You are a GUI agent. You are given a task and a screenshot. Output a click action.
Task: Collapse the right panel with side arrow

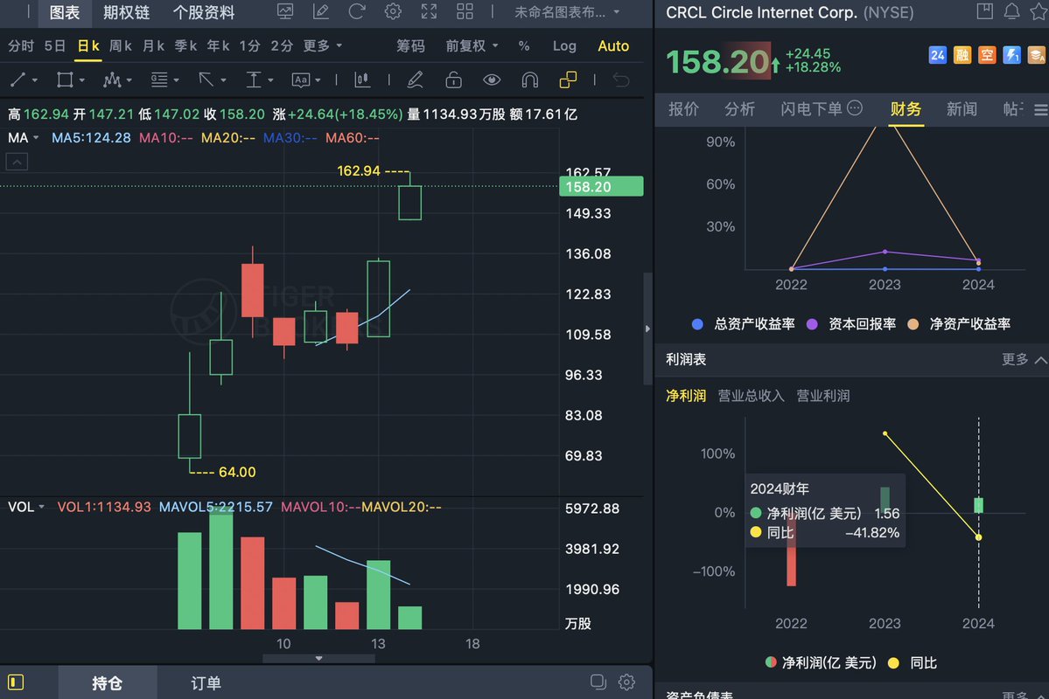click(x=647, y=329)
